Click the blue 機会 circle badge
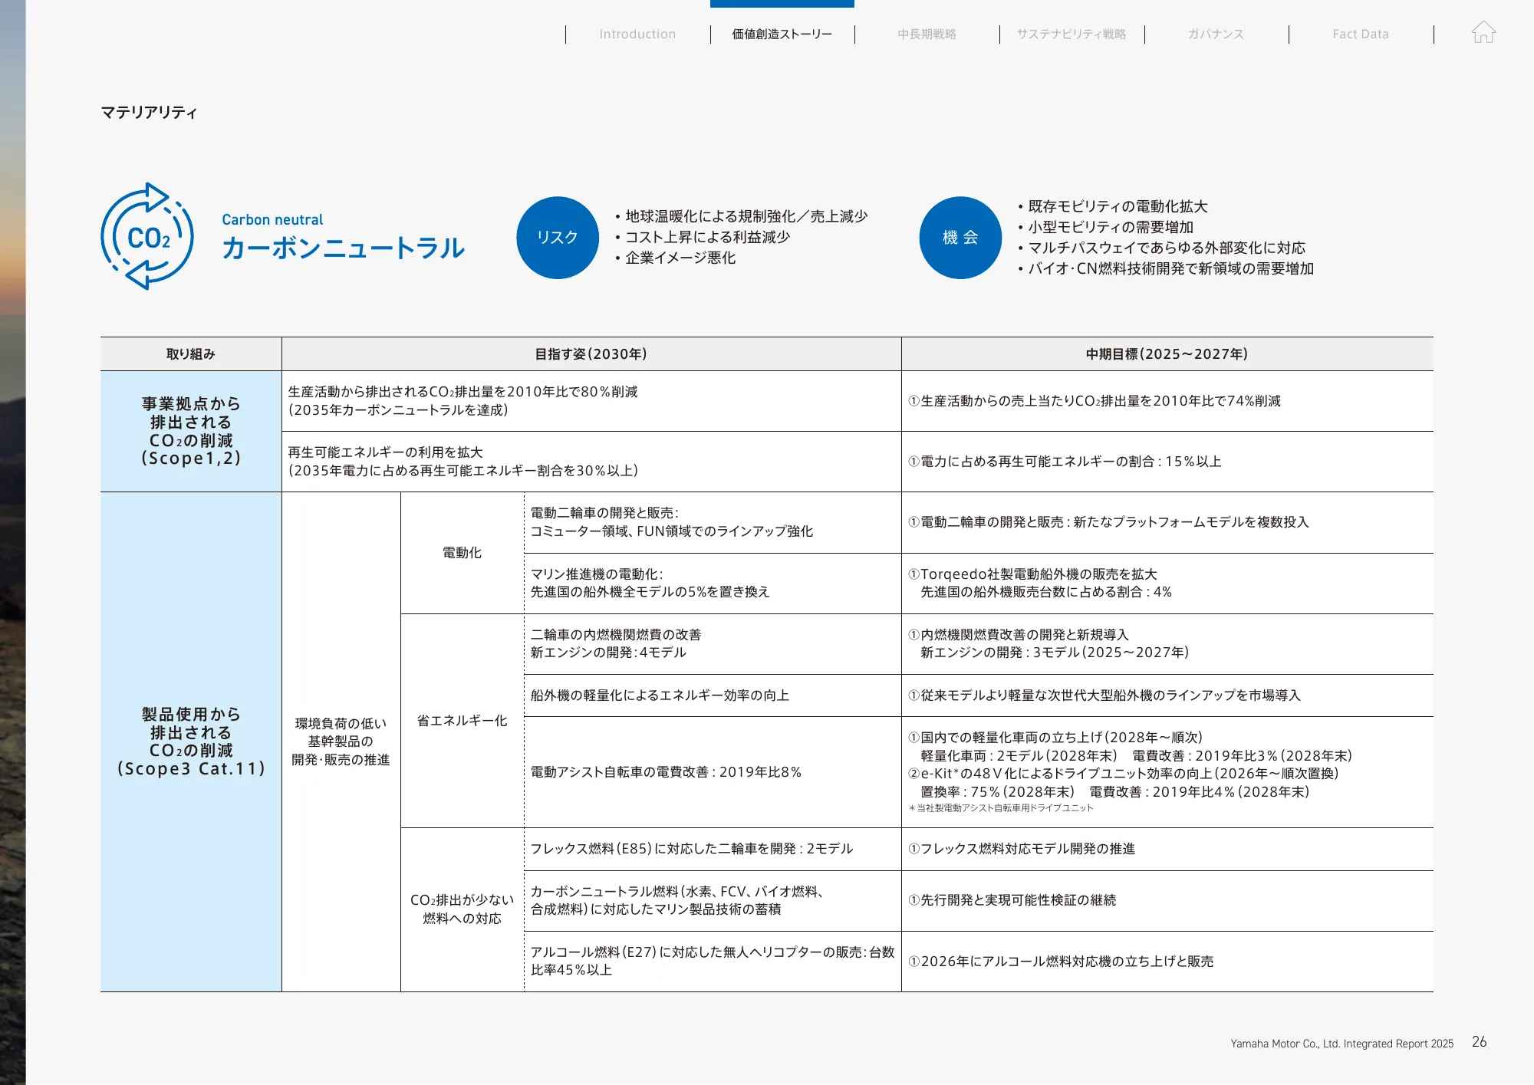Viewport: 1534px width, 1085px height. point(960,238)
